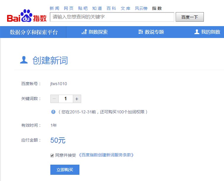This screenshot has width=224, height=181.
Task: Click the 百度帐号 label
Action: coord(31,84)
